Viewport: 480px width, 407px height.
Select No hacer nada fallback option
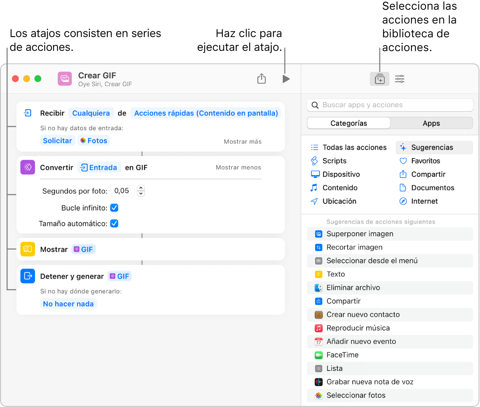(x=68, y=304)
